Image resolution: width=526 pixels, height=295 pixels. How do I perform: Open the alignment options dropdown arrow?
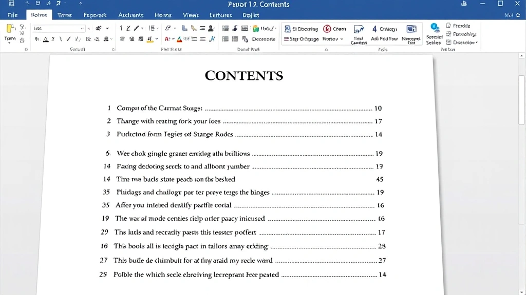point(158,39)
